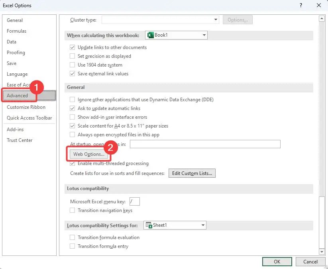Open the General category
Image resolution: width=328 pixels, height=269 pixels.
pos(15,20)
